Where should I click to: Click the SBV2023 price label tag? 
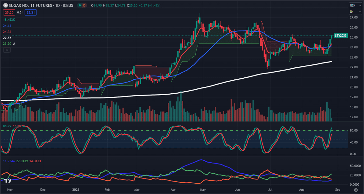click(341, 36)
